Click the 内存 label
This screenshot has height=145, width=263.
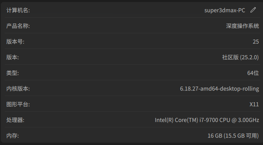(x=13, y=136)
